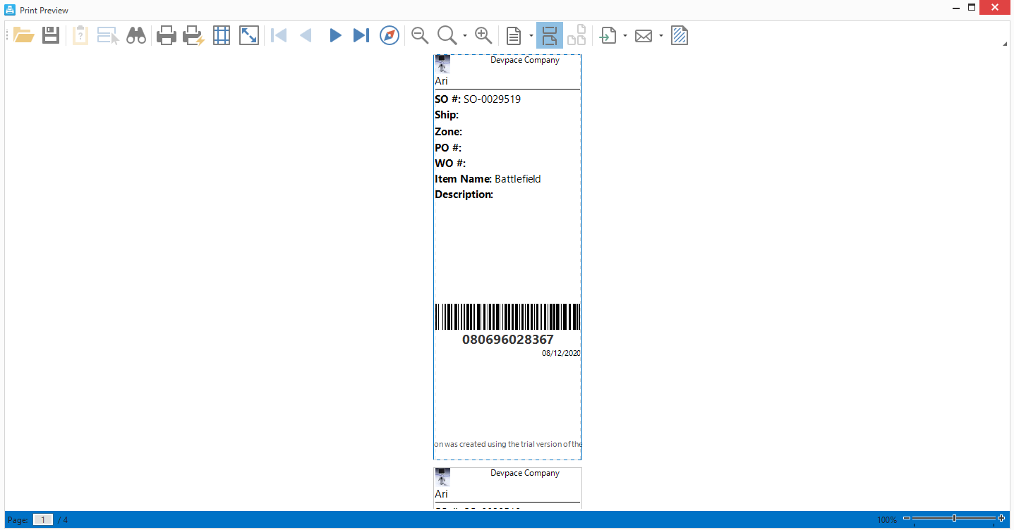This screenshot has width=1014, height=530.
Task: Click the "Ship:" field label
Action: click(x=447, y=115)
